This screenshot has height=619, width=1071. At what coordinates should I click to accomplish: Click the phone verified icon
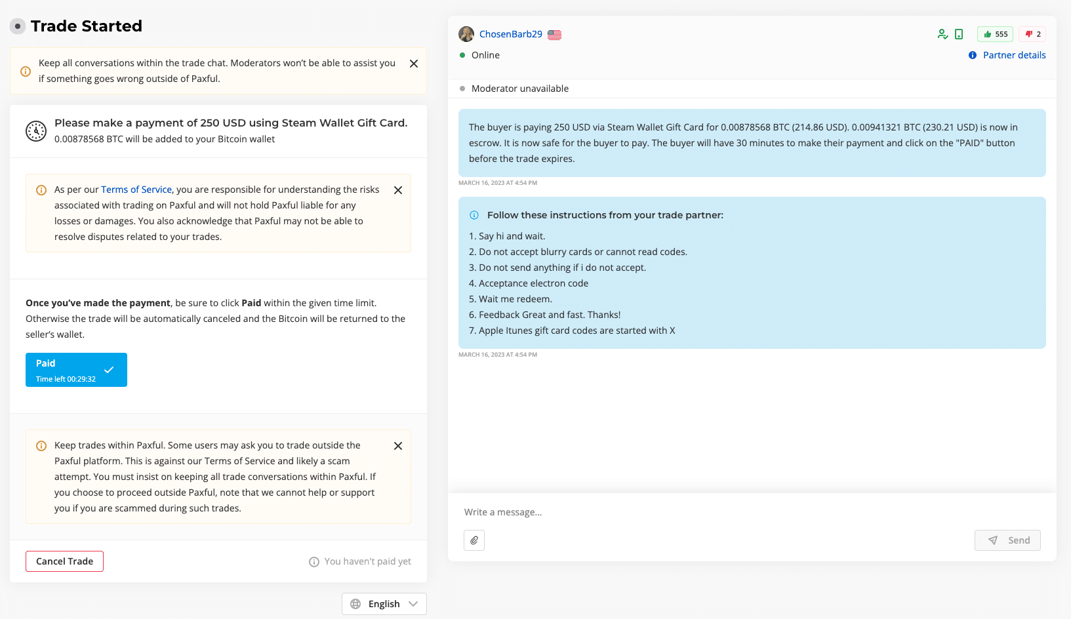click(x=959, y=34)
